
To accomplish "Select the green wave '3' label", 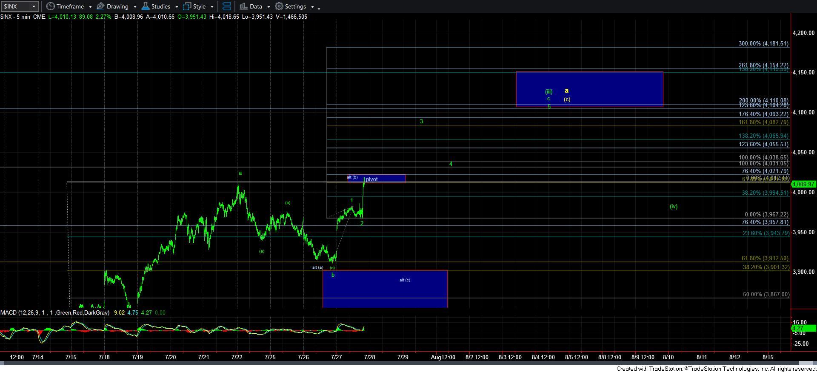I will point(421,121).
